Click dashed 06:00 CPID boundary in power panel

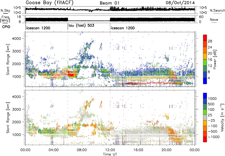pos(68,59)
